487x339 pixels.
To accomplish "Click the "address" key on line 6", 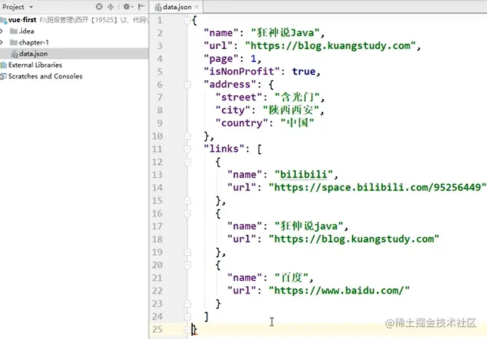I will (x=230, y=85).
